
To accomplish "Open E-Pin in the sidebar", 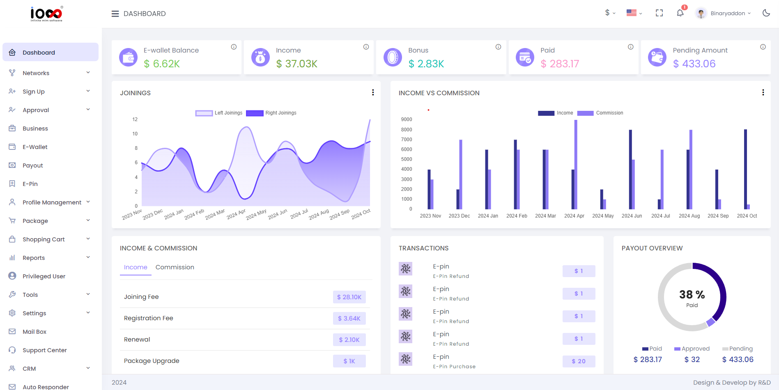I will coord(51,184).
